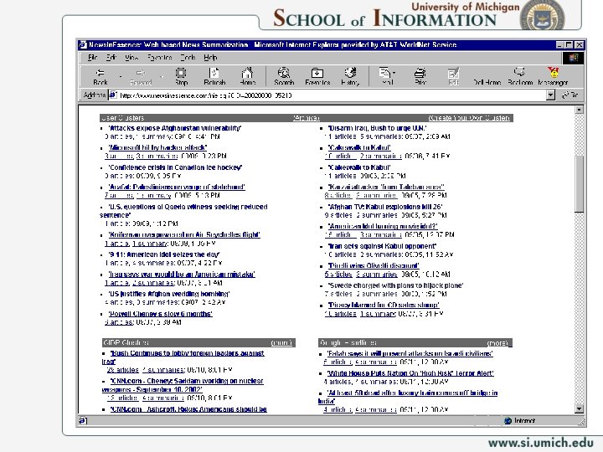
Task: Click the vertical scrollbar thumb
Action: coord(580,183)
